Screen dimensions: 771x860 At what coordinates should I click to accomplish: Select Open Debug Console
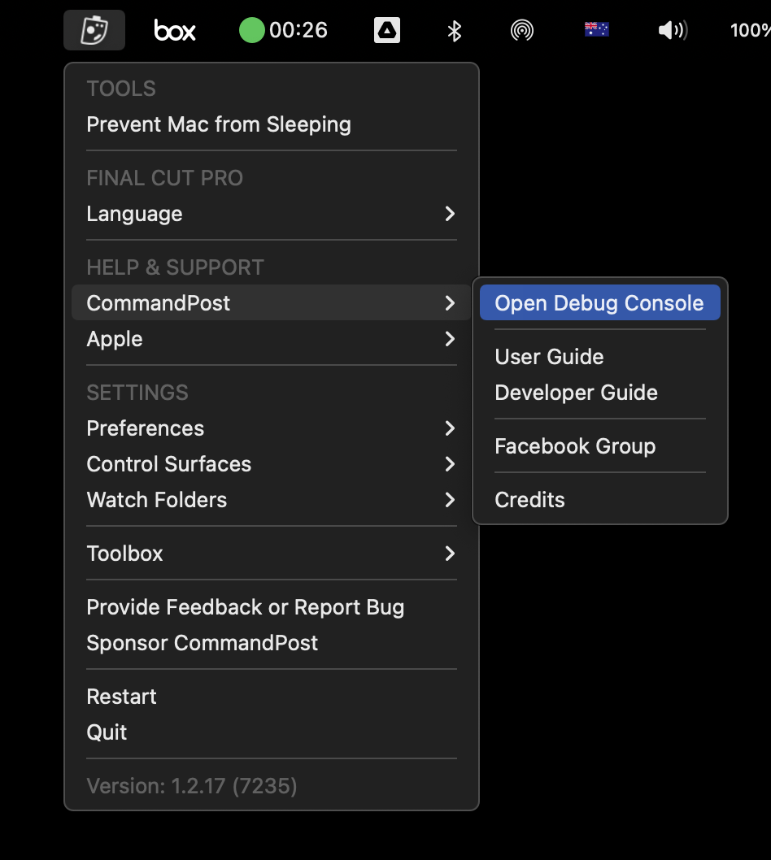coord(599,302)
